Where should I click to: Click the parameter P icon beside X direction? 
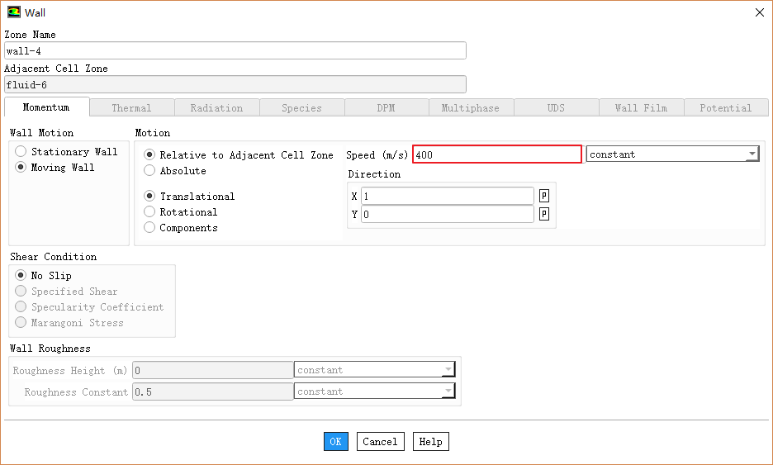click(x=544, y=196)
